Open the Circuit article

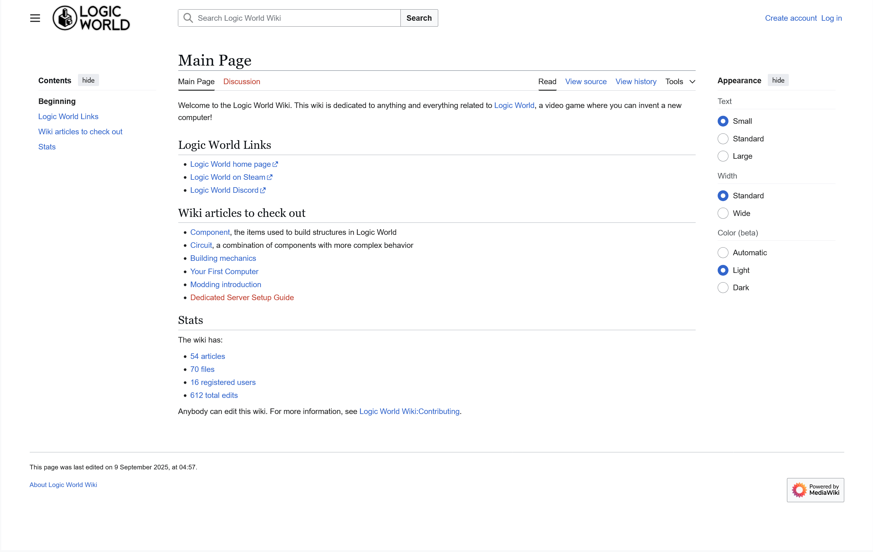click(x=201, y=245)
